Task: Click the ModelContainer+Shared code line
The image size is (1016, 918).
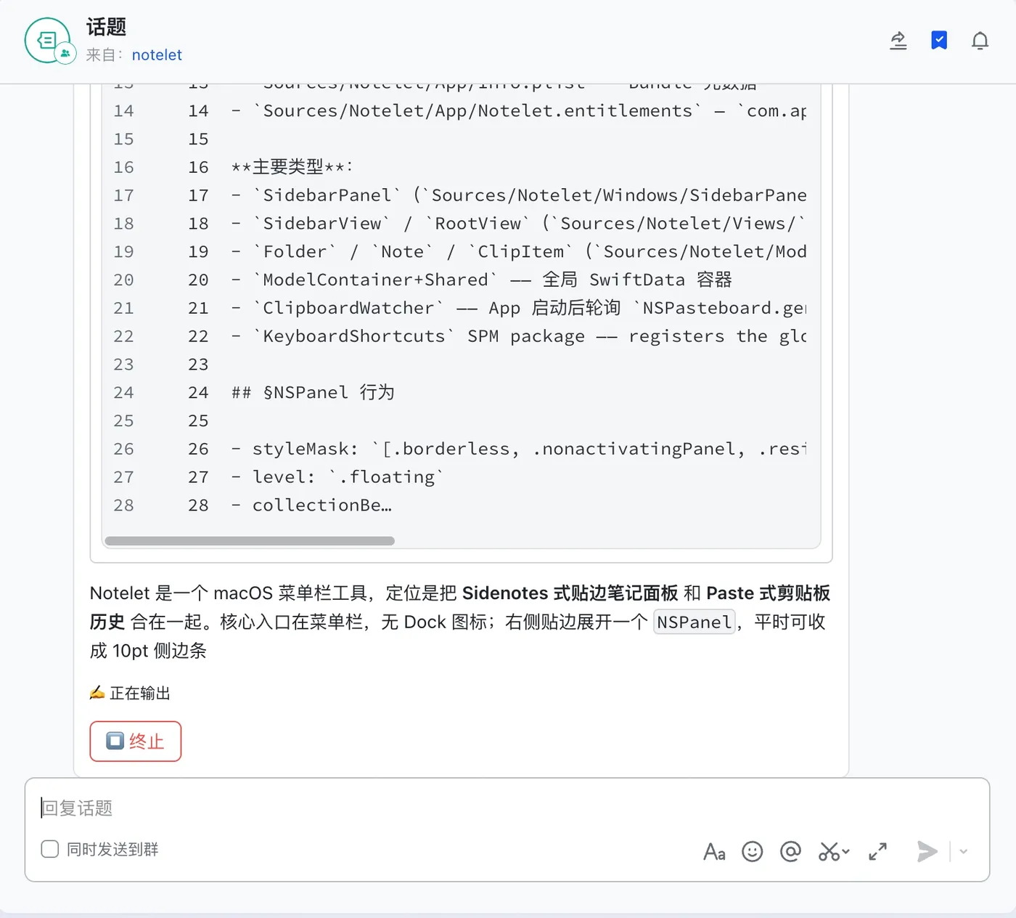Action: pyautogui.click(x=481, y=280)
